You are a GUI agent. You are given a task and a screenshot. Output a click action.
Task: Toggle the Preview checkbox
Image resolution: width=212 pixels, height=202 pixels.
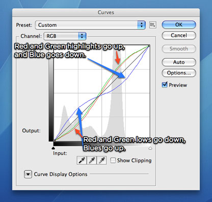(165, 85)
